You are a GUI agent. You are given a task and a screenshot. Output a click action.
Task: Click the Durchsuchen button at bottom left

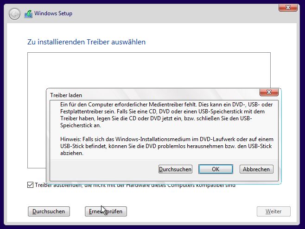49,211
